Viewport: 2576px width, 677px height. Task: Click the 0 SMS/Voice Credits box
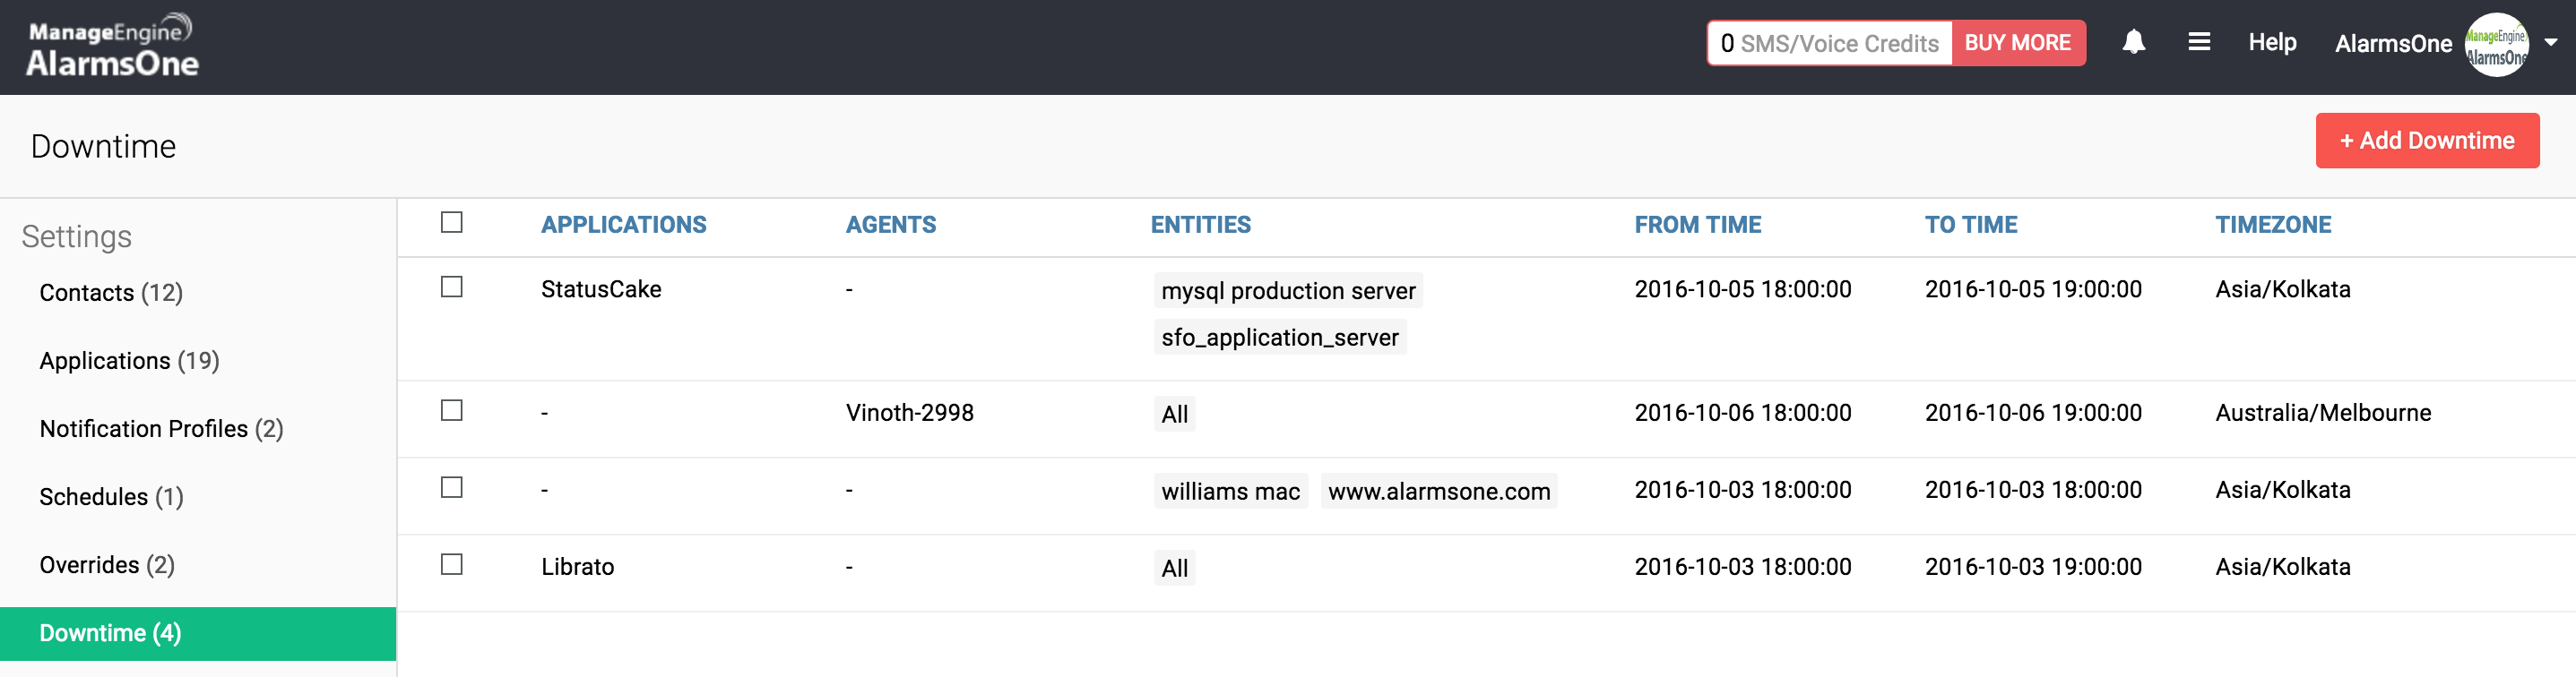point(1830,43)
